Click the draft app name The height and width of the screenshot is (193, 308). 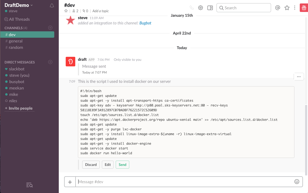pyautogui.click(x=82, y=59)
